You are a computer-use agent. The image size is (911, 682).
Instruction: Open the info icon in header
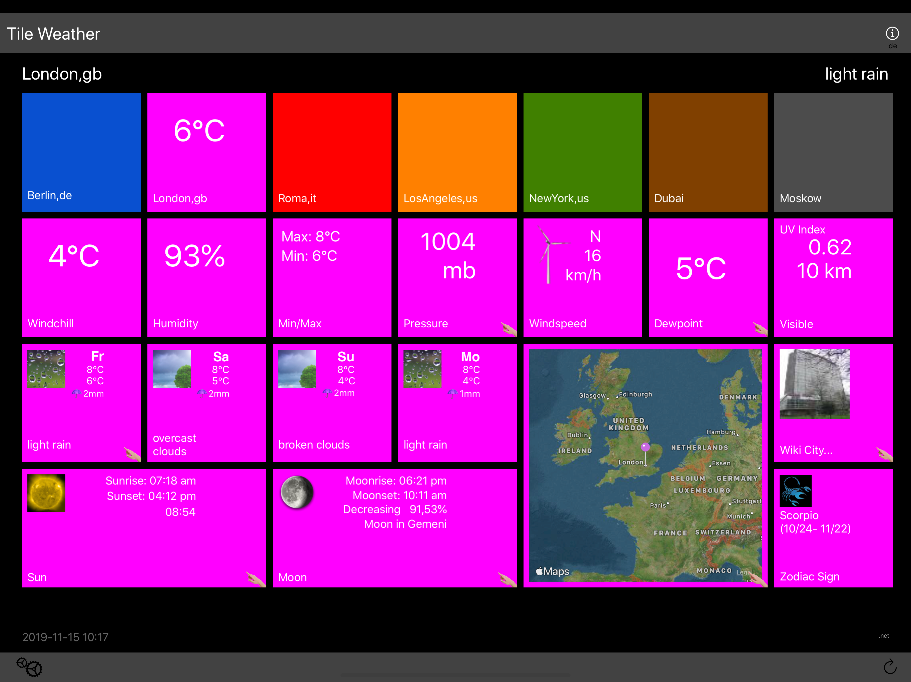pos(892,33)
